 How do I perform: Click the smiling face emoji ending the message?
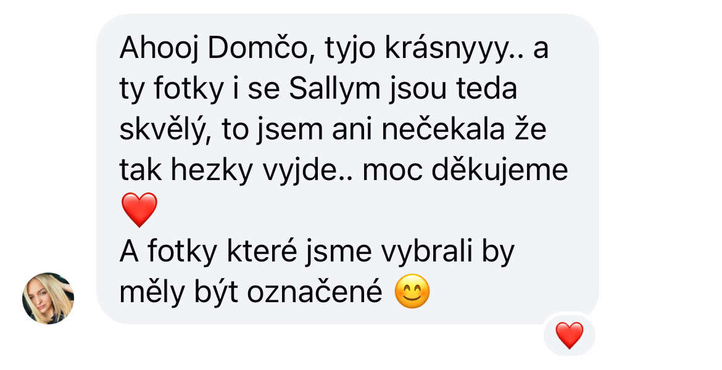[x=412, y=291]
